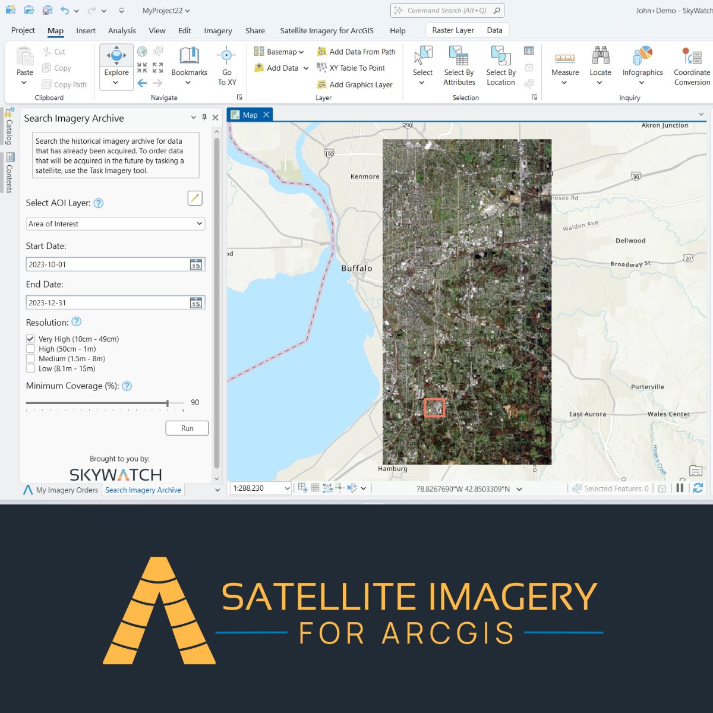This screenshot has width=713, height=713.
Task: Switch to the Insert ribbon tab
Action: 86,30
